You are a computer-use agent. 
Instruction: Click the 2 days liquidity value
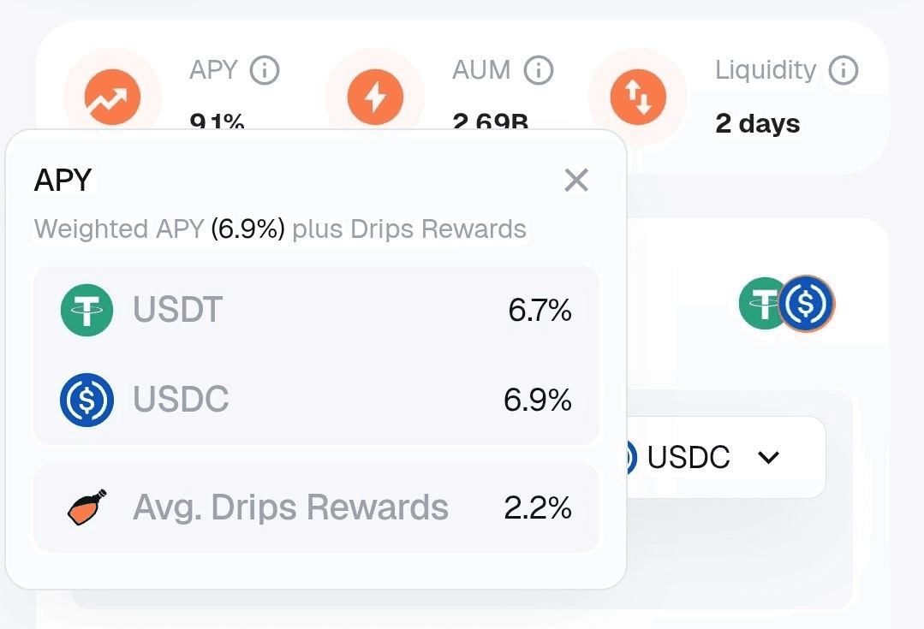[x=758, y=124]
